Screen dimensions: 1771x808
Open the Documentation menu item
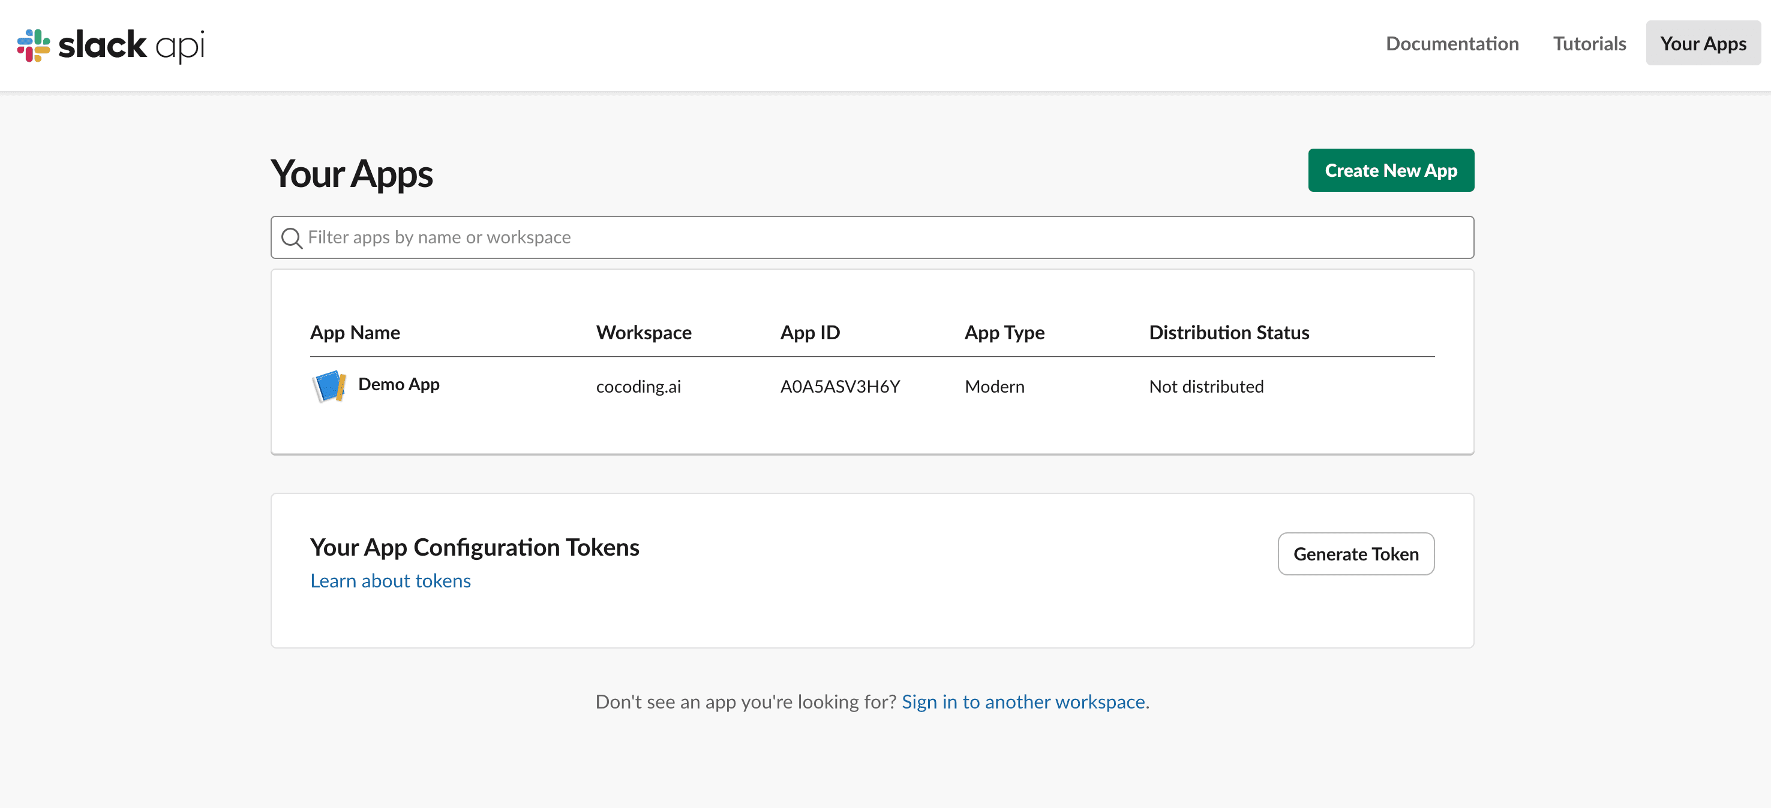click(1452, 43)
